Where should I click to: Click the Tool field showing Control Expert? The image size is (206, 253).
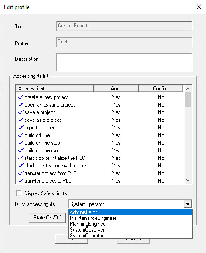point(124,26)
